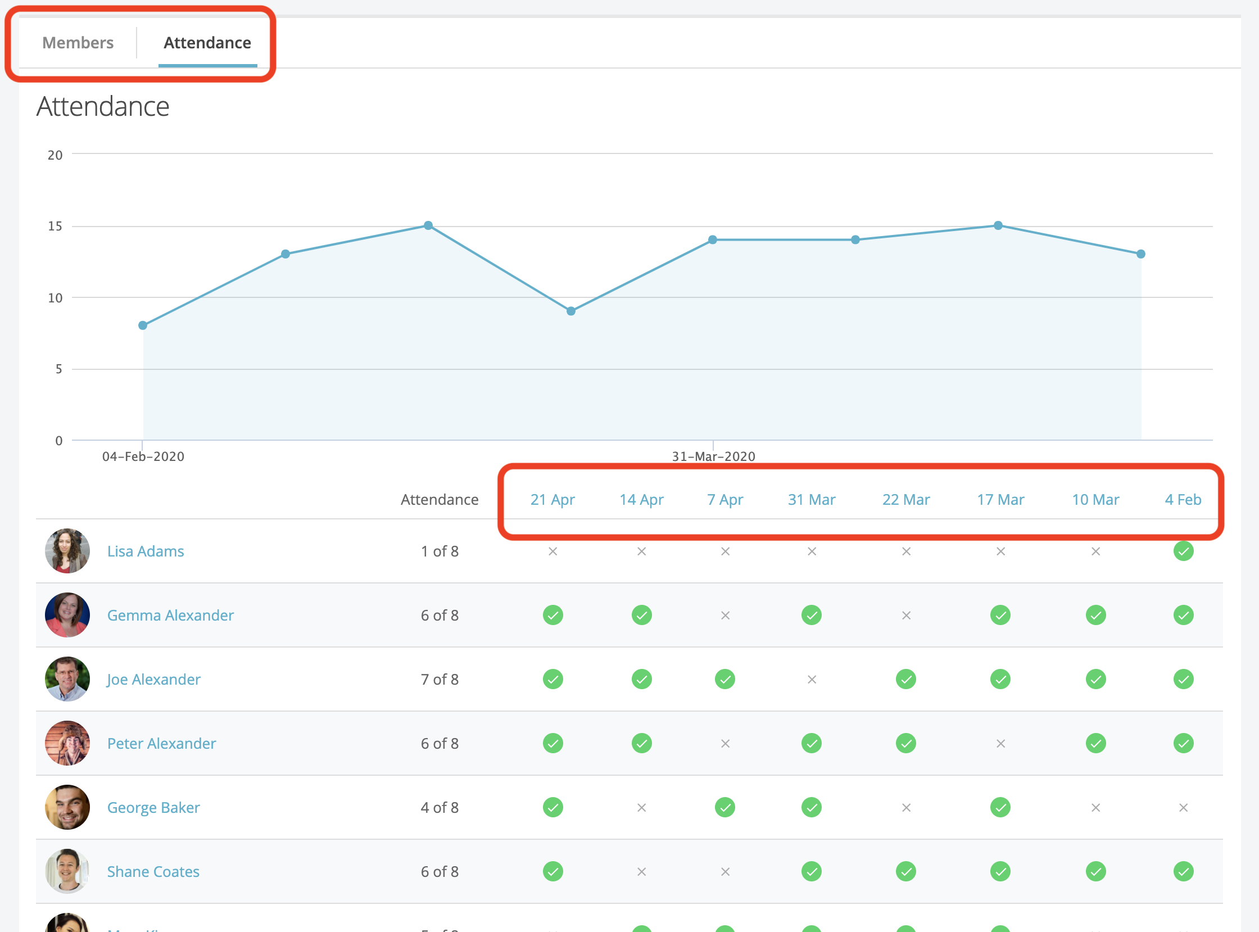Click the lowest chart data point near 9
Image resolution: width=1259 pixels, height=932 pixels.
point(571,311)
